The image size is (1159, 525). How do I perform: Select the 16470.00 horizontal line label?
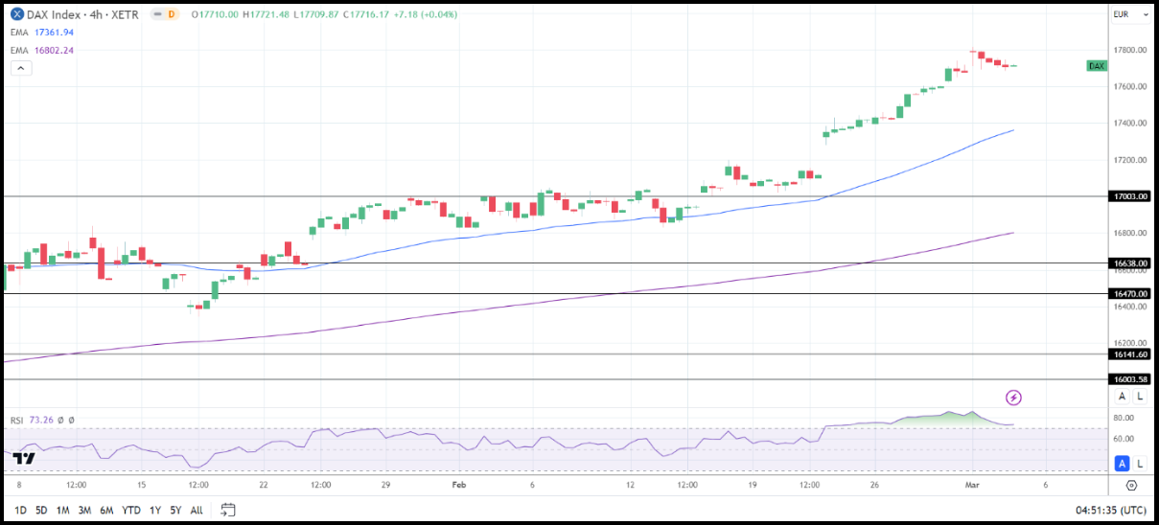(1129, 293)
